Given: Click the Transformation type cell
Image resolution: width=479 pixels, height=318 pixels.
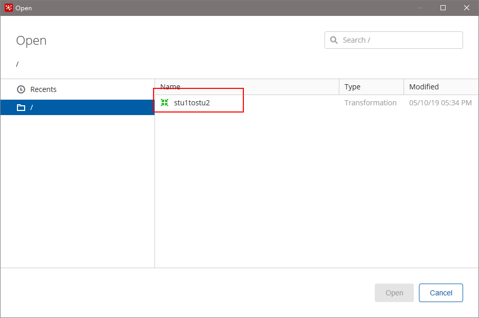Looking at the screenshot, I should click(x=370, y=103).
